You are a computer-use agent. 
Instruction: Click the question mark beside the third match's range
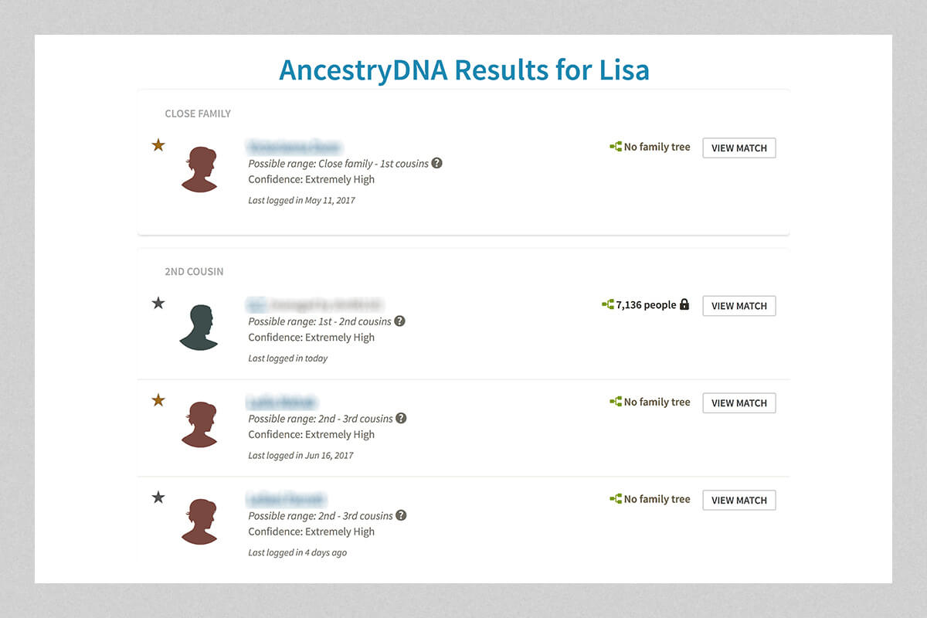(x=400, y=418)
